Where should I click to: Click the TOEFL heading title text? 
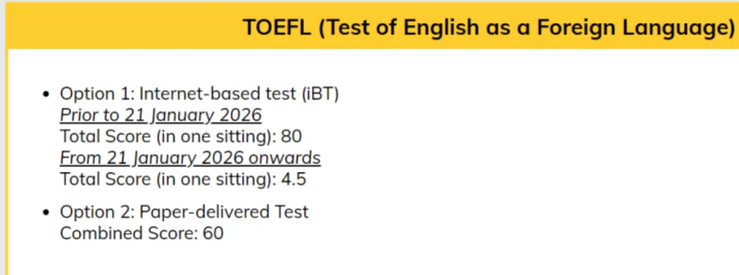pos(489,28)
